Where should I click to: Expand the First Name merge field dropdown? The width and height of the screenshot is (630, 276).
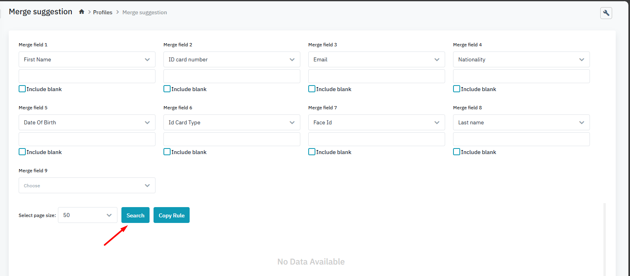tap(87, 59)
